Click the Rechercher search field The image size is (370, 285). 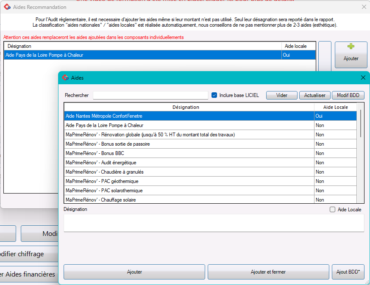point(150,95)
